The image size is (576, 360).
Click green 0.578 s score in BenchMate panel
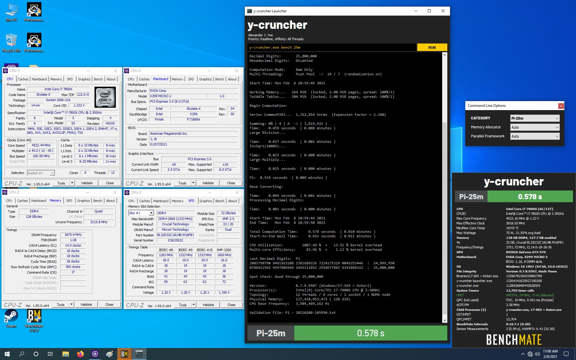[530, 197]
